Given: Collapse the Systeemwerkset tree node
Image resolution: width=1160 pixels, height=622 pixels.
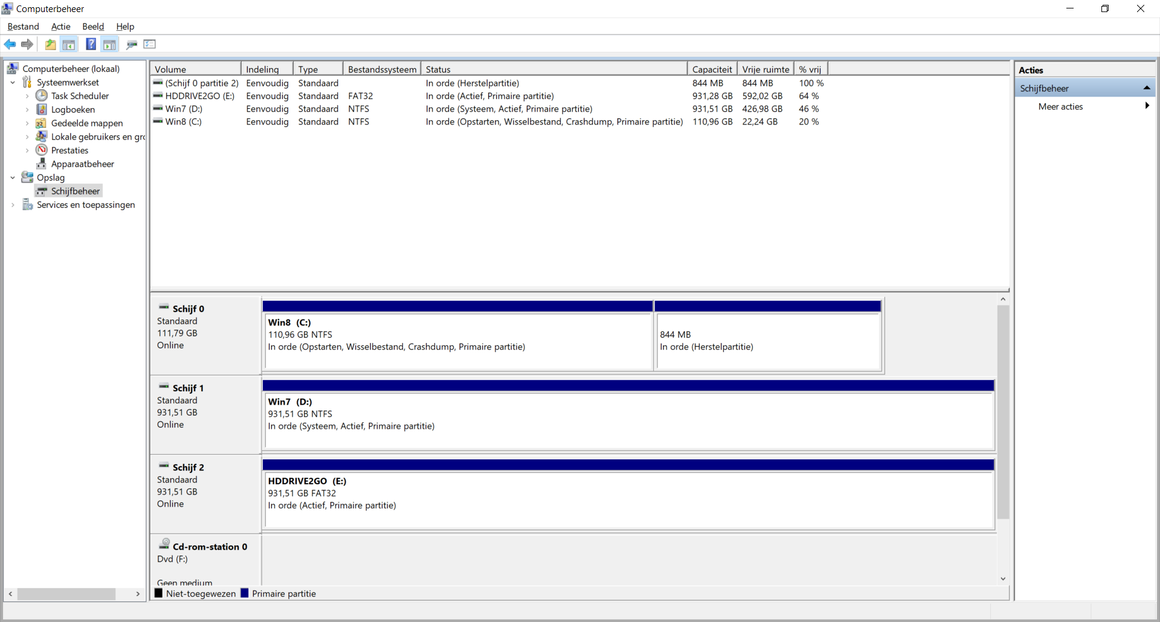Looking at the screenshot, I should 13,83.
